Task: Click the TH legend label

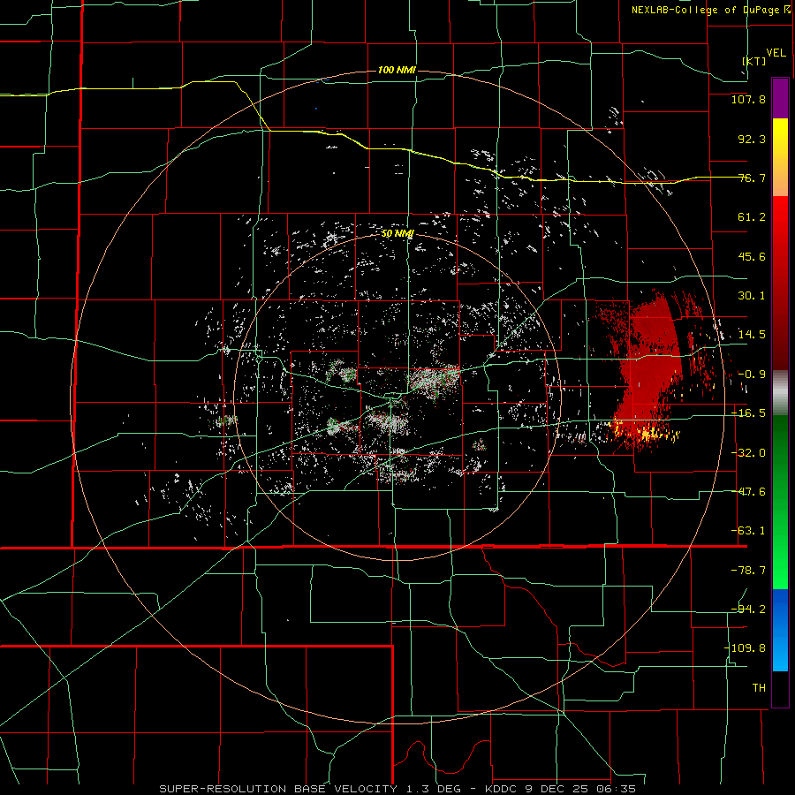Action: tap(759, 688)
